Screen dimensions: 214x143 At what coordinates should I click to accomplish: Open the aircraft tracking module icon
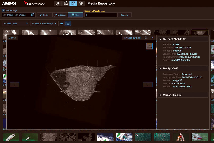pyautogui.click(x=58, y=3)
